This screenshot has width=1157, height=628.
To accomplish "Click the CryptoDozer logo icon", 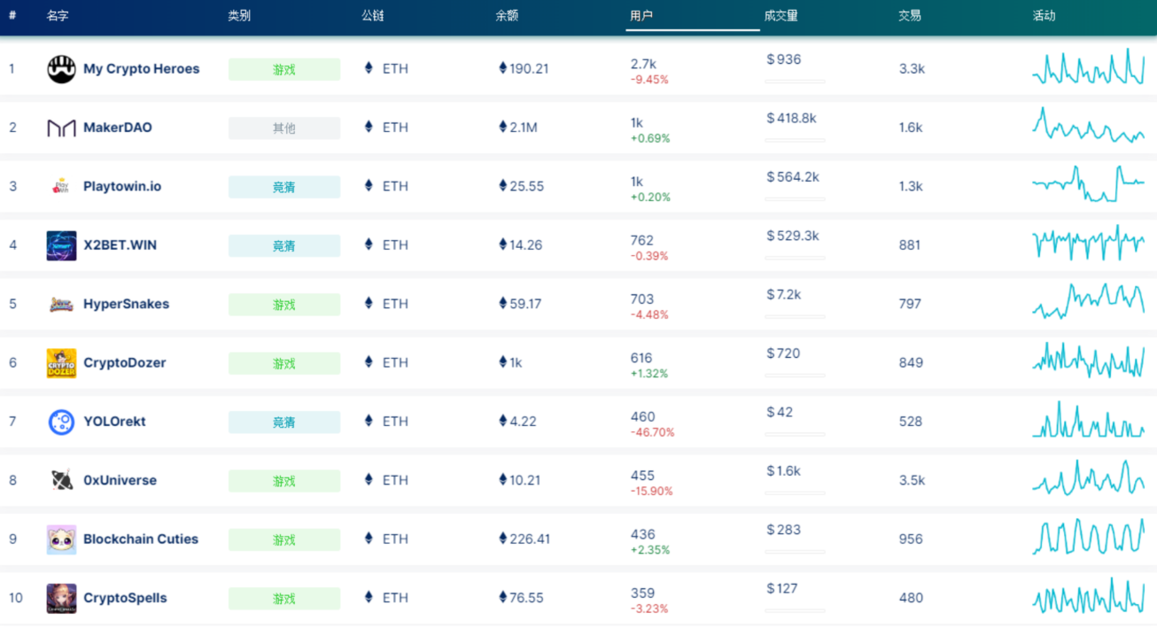I will (61, 363).
